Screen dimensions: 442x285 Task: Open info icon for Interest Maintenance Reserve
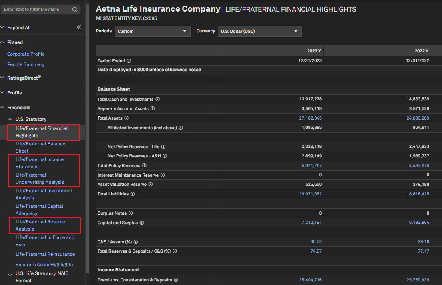(163, 175)
